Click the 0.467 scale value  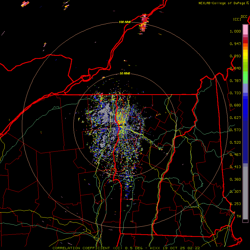235,155
